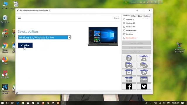
Task: Open the Facebook page button
Action: coord(129,87)
